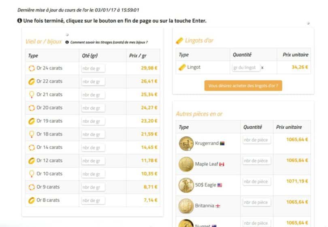Click the bracelet icon beside Or 9 carats
Image resolution: width=328 pixels, height=227 pixels.
[x=32, y=187]
